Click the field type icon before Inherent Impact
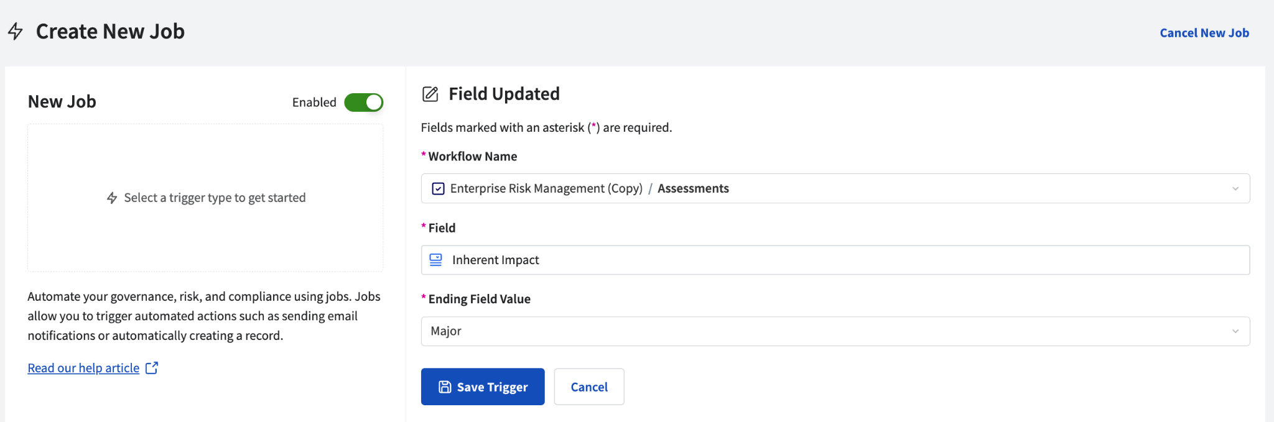 click(436, 260)
